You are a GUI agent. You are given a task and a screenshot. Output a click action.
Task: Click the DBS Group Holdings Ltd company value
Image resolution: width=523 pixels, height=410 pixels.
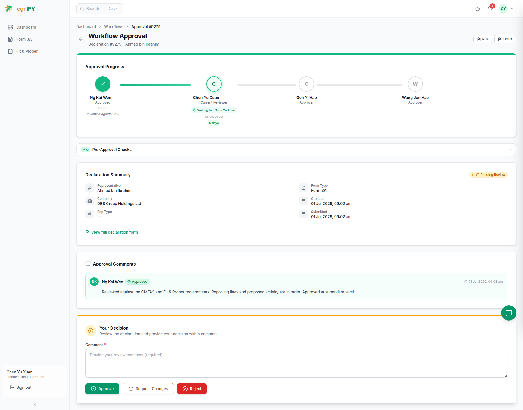tap(119, 204)
